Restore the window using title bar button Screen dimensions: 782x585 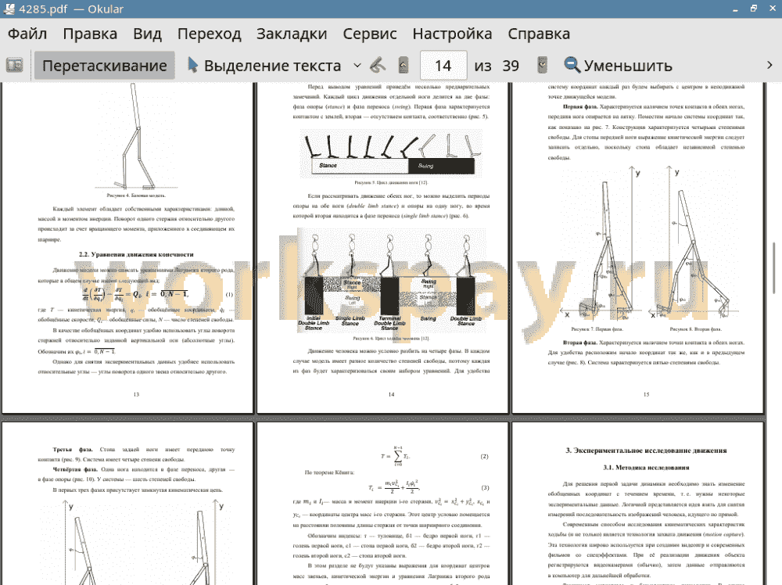click(754, 9)
